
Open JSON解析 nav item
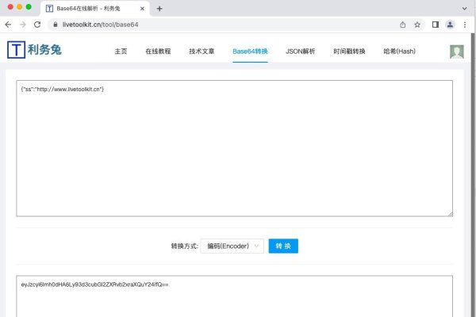pos(300,52)
